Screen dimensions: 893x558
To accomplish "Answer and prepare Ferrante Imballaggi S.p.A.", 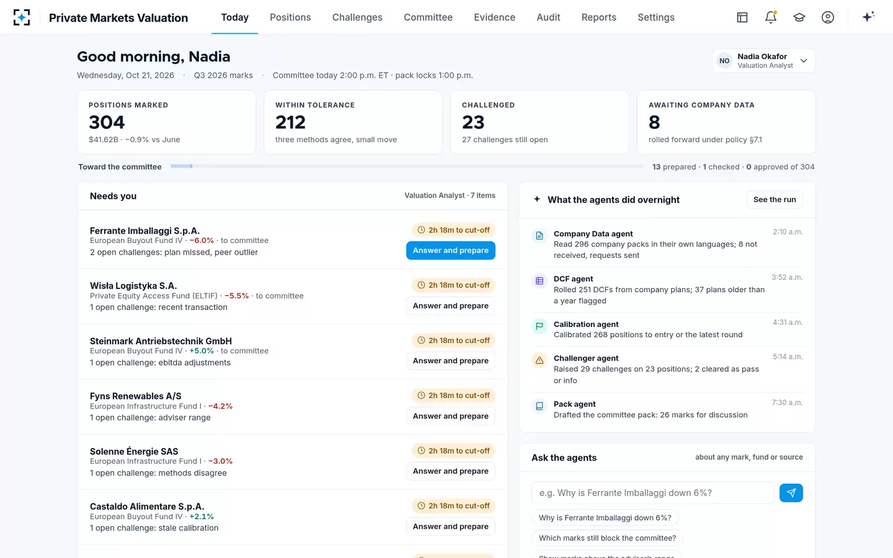I will click(x=451, y=250).
